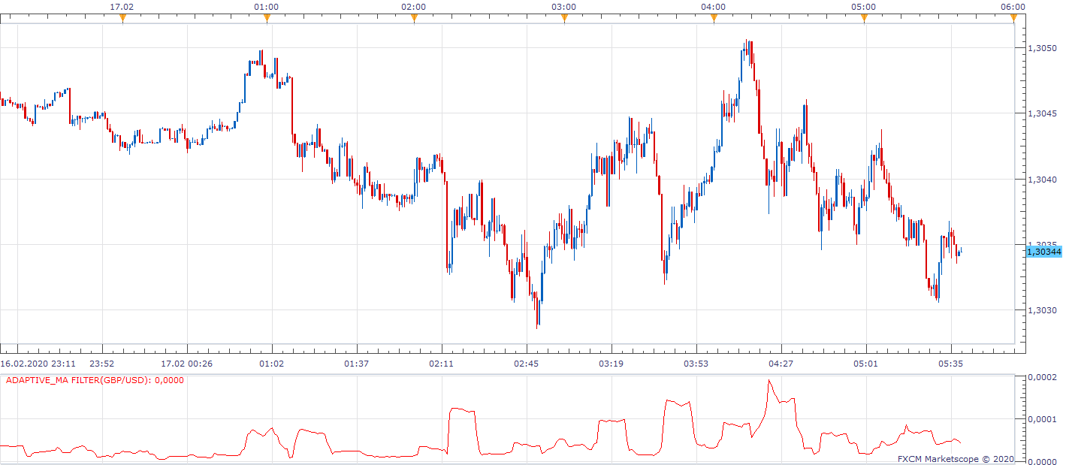Click the 02:45 time axis label
The image size is (1069, 465).
526,364
